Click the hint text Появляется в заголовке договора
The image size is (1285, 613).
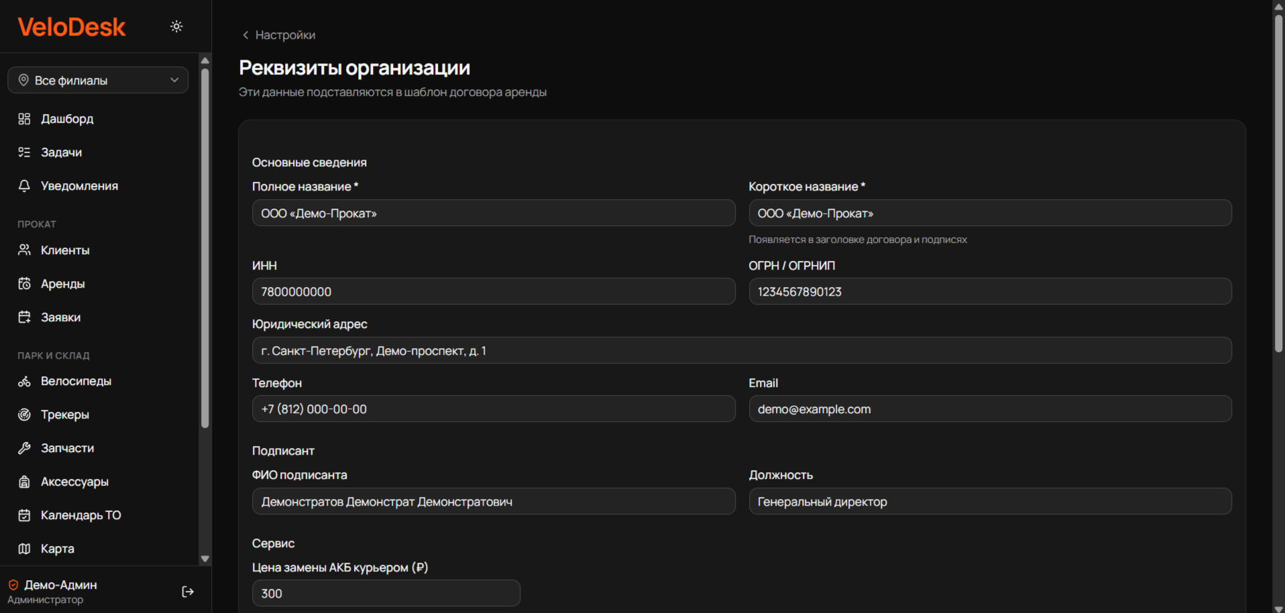pyautogui.click(x=858, y=239)
